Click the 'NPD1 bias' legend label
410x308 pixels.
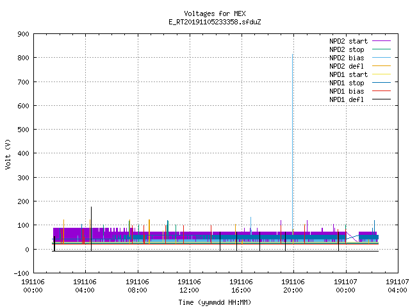(347, 91)
